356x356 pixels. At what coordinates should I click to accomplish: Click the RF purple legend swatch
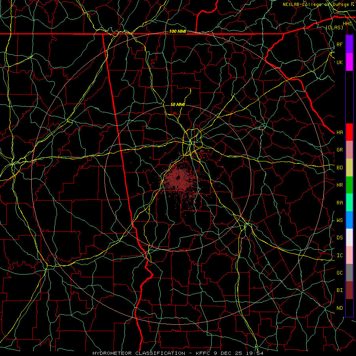[349, 44]
